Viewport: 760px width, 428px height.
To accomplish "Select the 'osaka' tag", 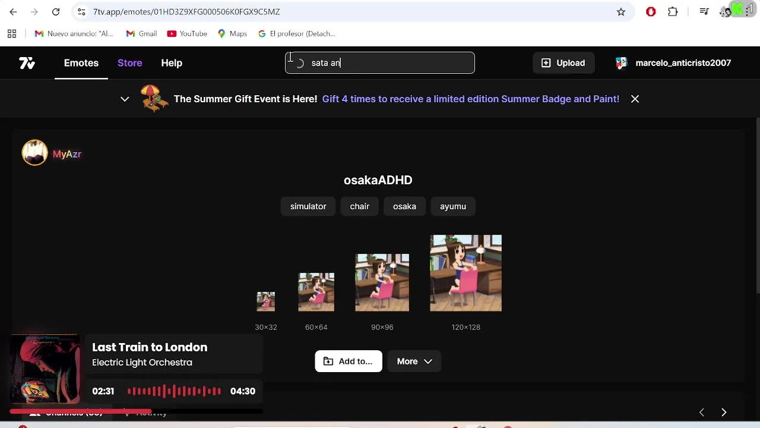I will click(x=404, y=206).
